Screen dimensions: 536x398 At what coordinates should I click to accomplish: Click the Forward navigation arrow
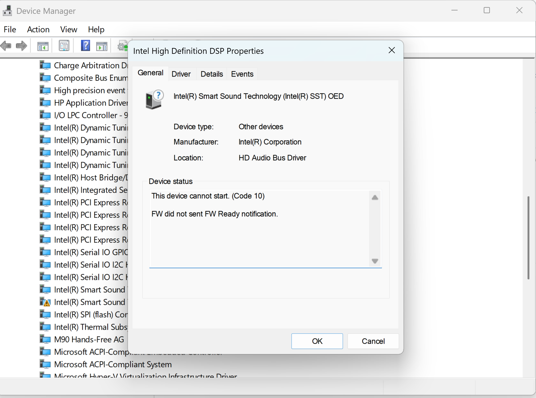pos(21,46)
